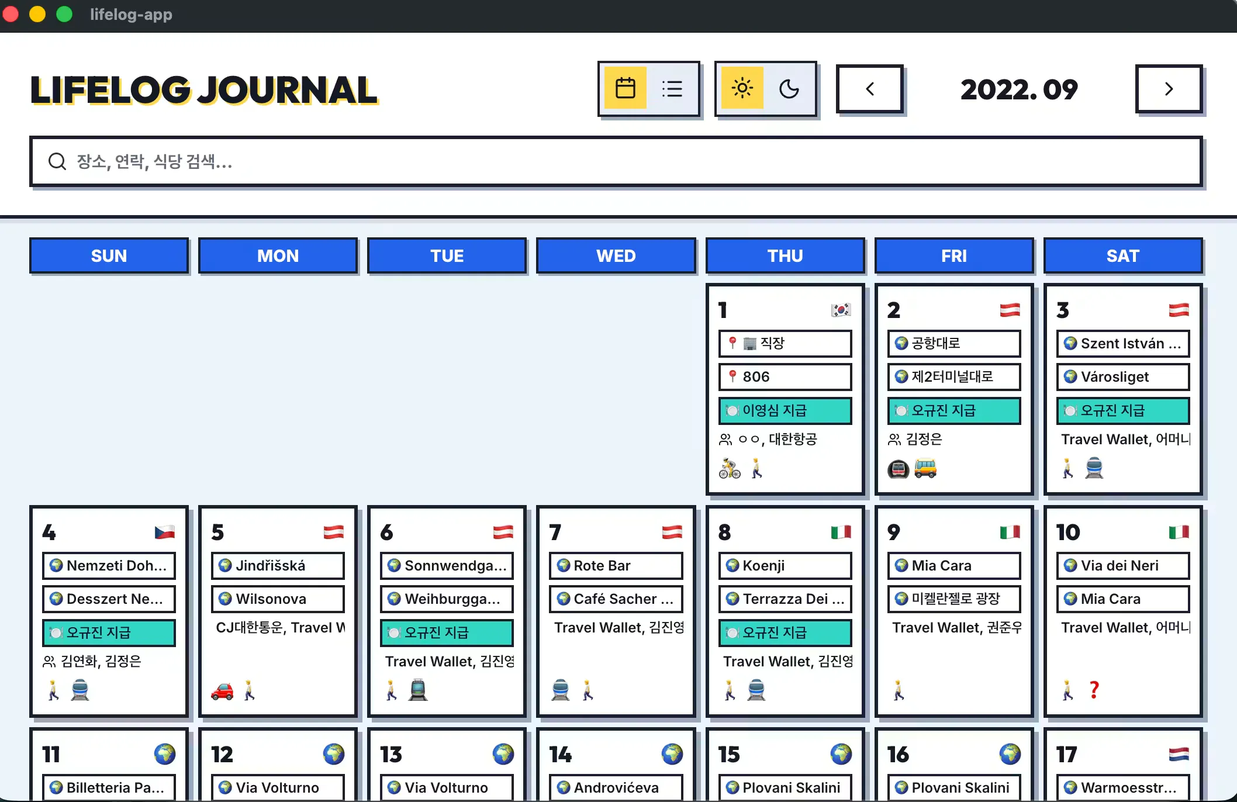Viewport: 1237px width, 802px height.
Task: Click tram icon on day 6
Action: (418, 690)
